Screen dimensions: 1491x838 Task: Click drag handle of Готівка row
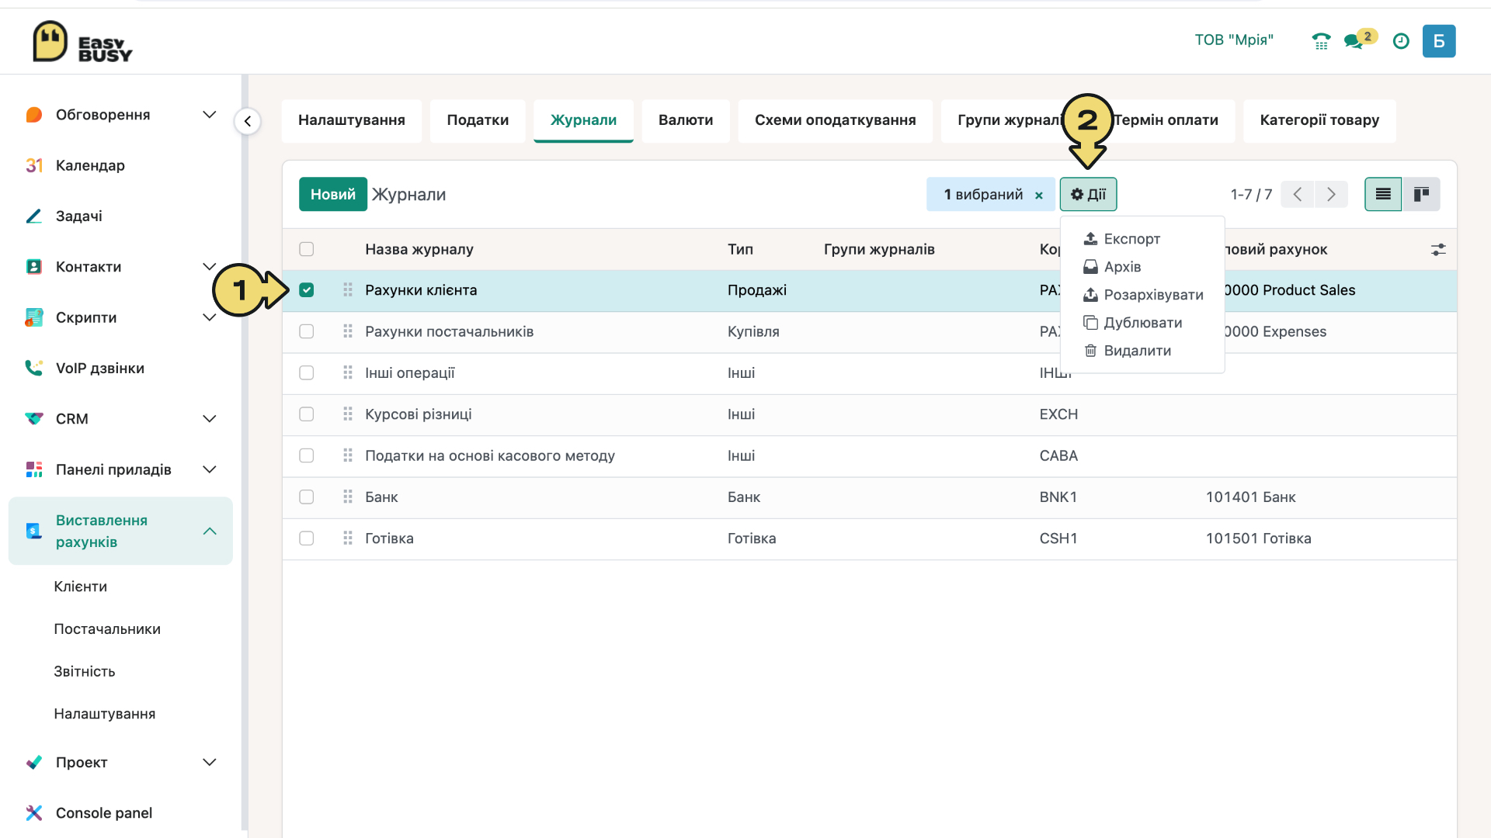pyautogui.click(x=348, y=538)
